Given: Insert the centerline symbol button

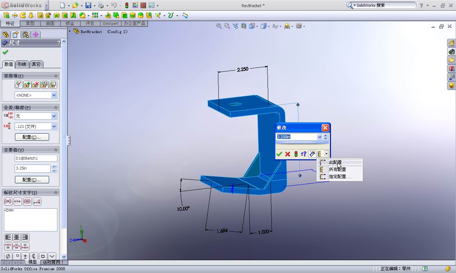Looking at the screenshot, I should coord(34,256).
